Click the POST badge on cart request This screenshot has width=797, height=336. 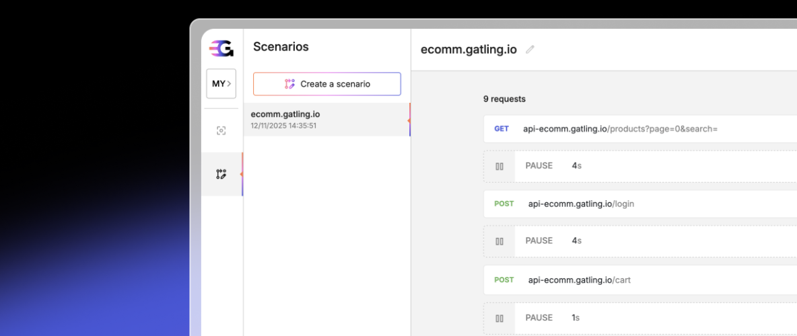(504, 280)
